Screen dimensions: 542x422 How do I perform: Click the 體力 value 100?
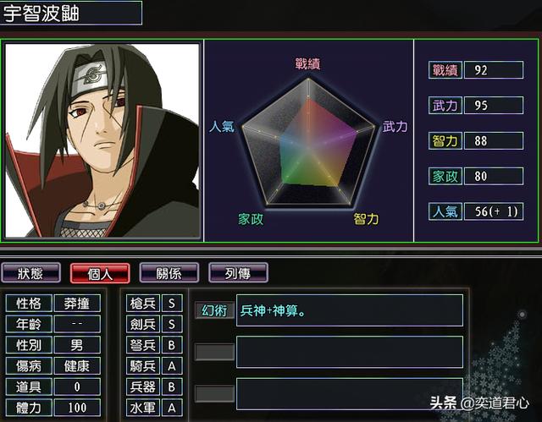[x=77, y=408]
